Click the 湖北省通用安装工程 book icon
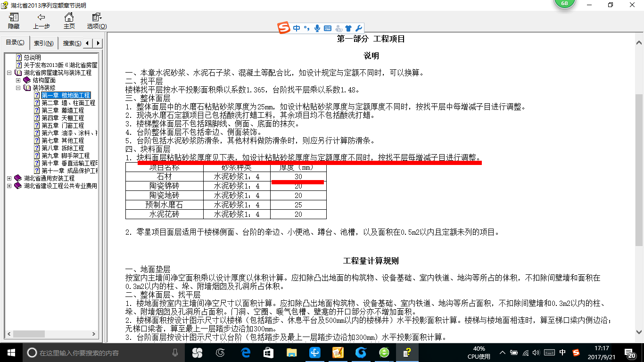The image size is (644, 362). tap(18, 179)
